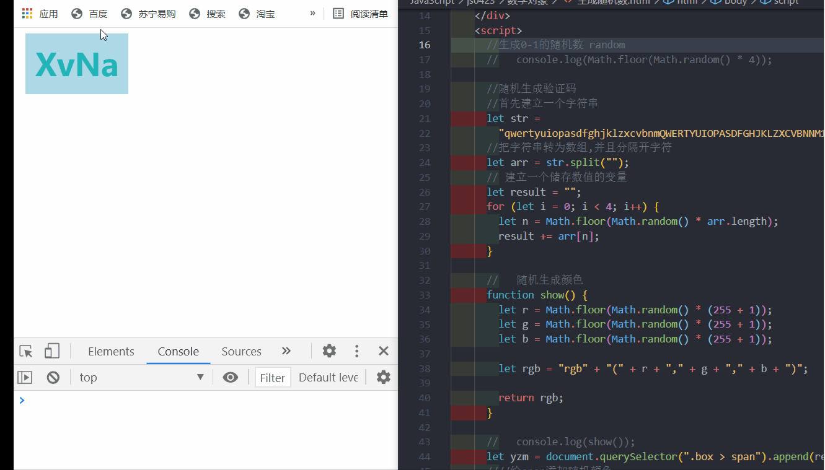
Task: Open the console settings gear on the right
Action: pos(383,376)
